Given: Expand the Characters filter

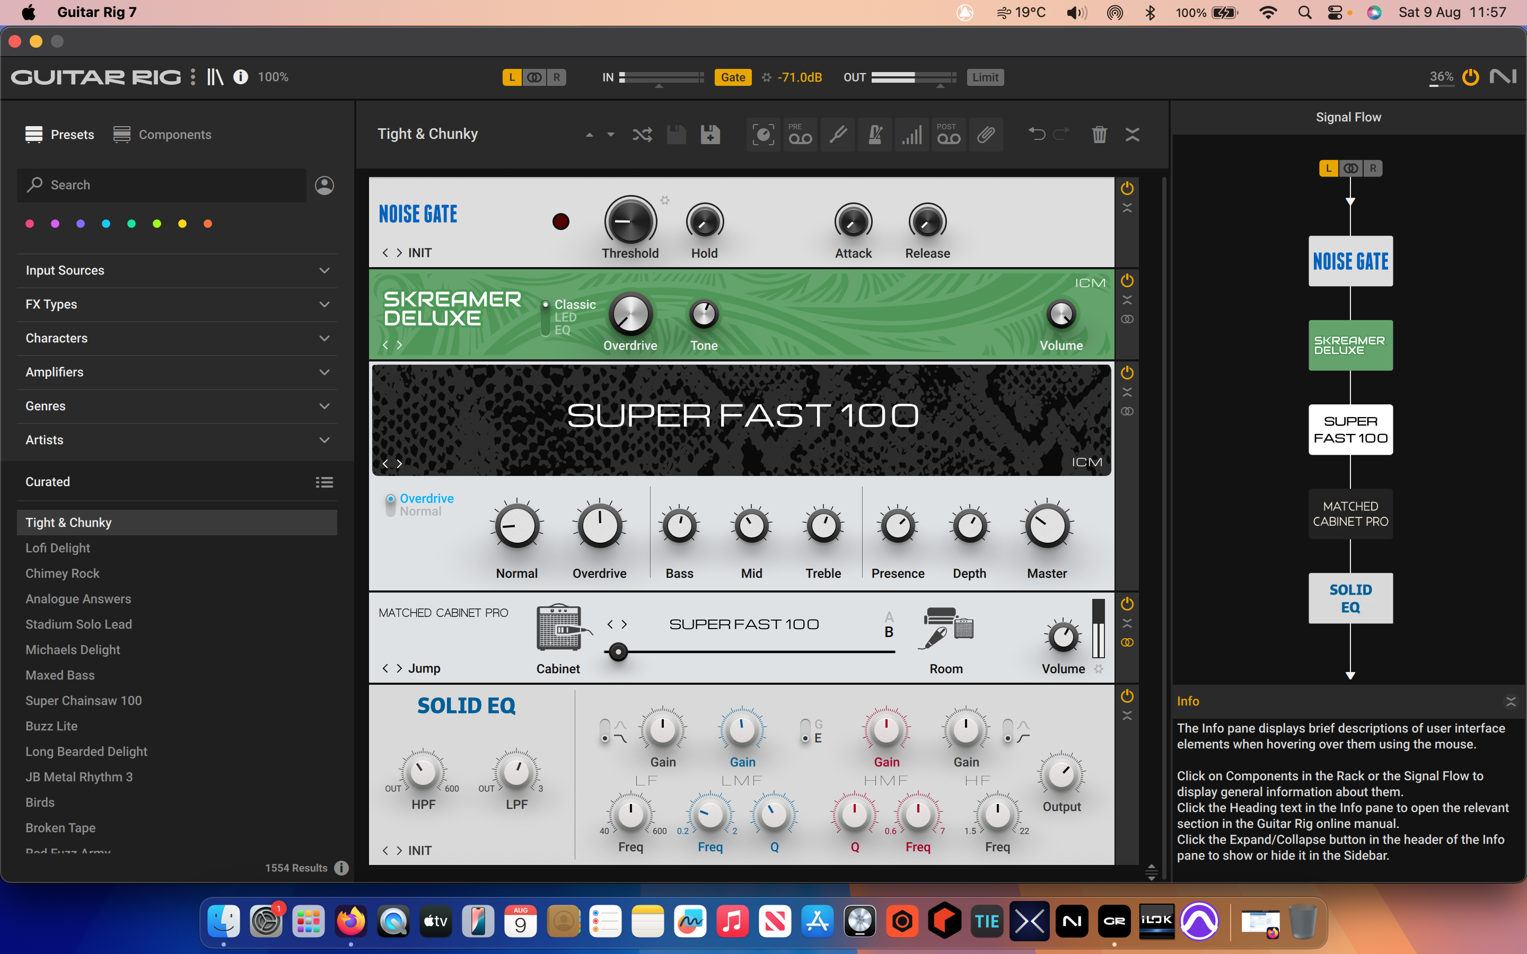Looking at the screenshot, I should click(177, 338).
